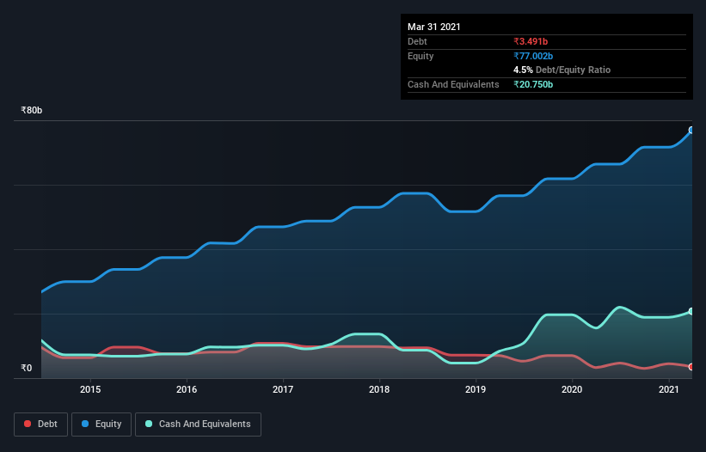Click the ₹3.491b debt value

pyautogui.click(x=531, y=41)
